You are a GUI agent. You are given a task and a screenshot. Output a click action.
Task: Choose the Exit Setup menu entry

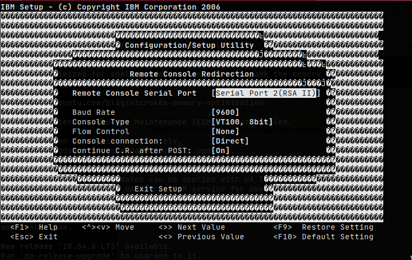point(158,189)
